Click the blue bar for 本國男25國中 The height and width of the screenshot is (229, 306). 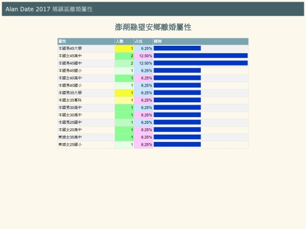click(177, 122)
